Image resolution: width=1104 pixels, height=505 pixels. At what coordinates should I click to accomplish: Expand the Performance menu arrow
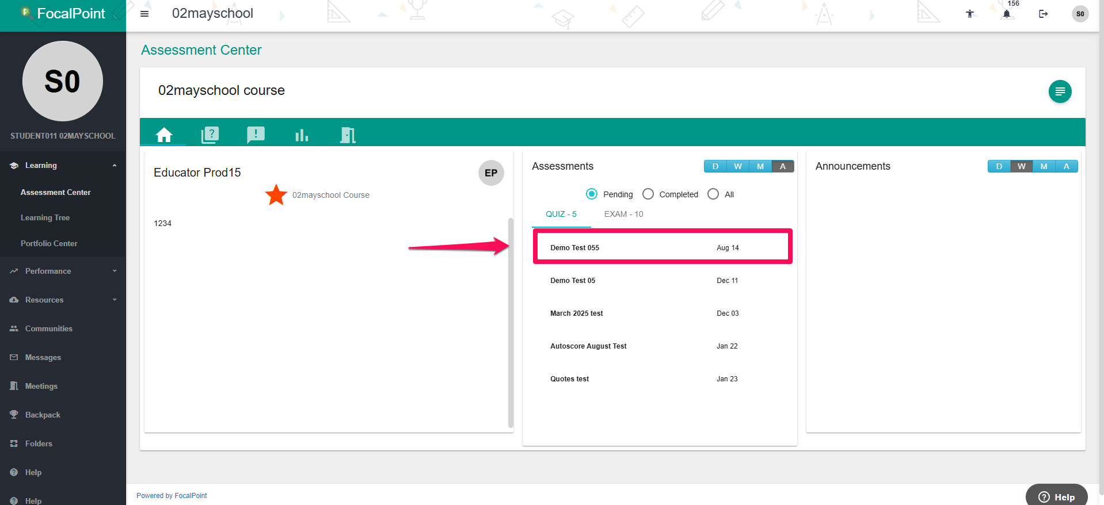[115, 271]
